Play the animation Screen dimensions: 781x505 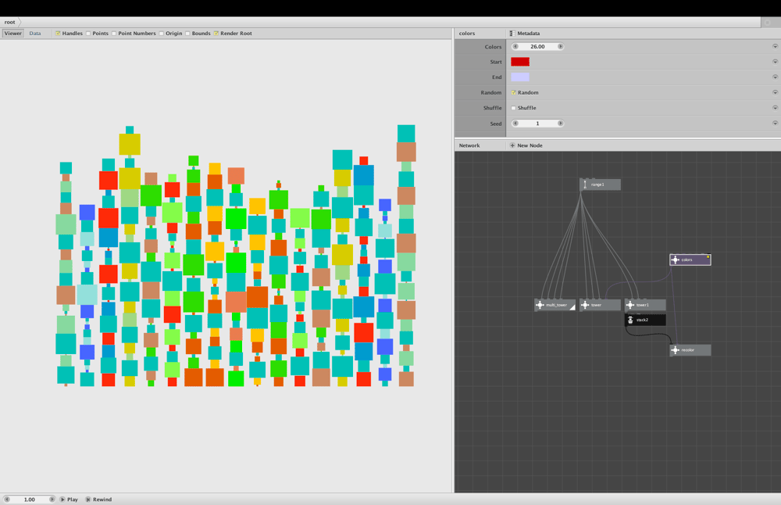(70, 499)
